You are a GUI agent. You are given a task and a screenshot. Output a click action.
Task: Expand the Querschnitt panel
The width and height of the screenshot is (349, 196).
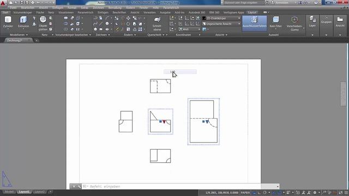click(x=156, y=35)
